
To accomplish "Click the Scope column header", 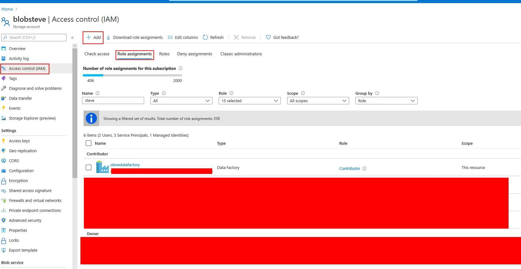I will [467, 143].
